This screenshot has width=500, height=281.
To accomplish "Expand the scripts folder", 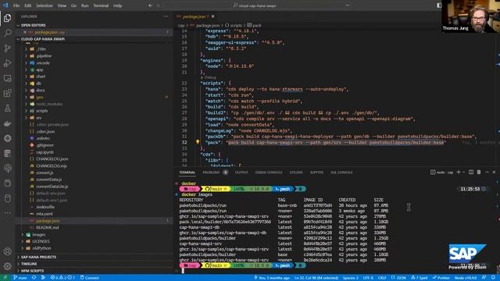I will [41, 111].
